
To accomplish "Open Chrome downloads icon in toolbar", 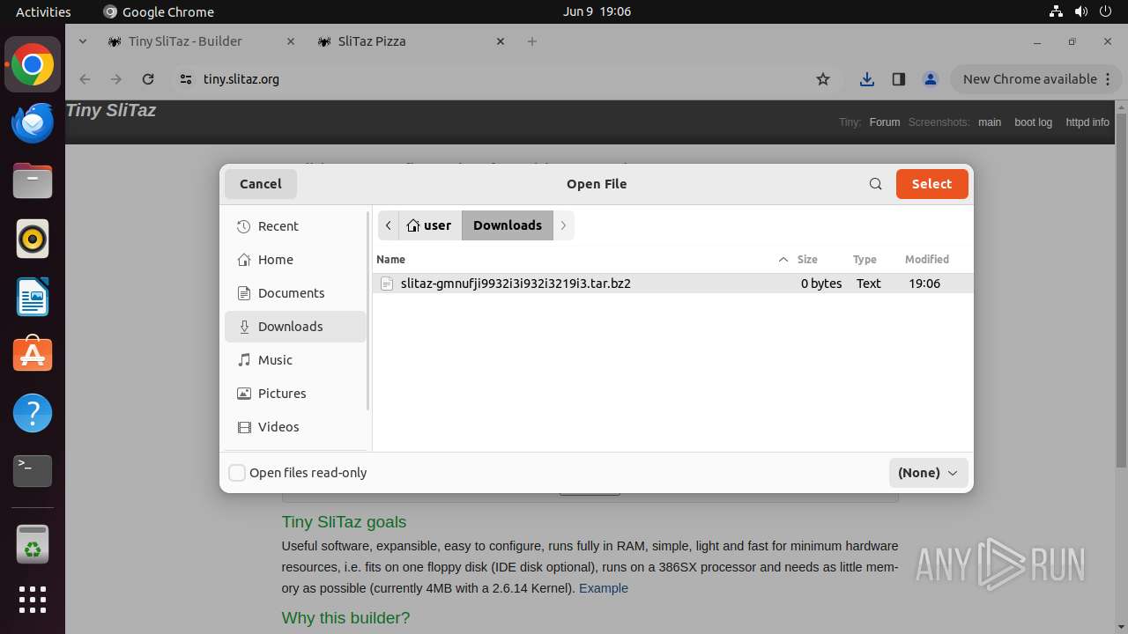I will [867, 79].
